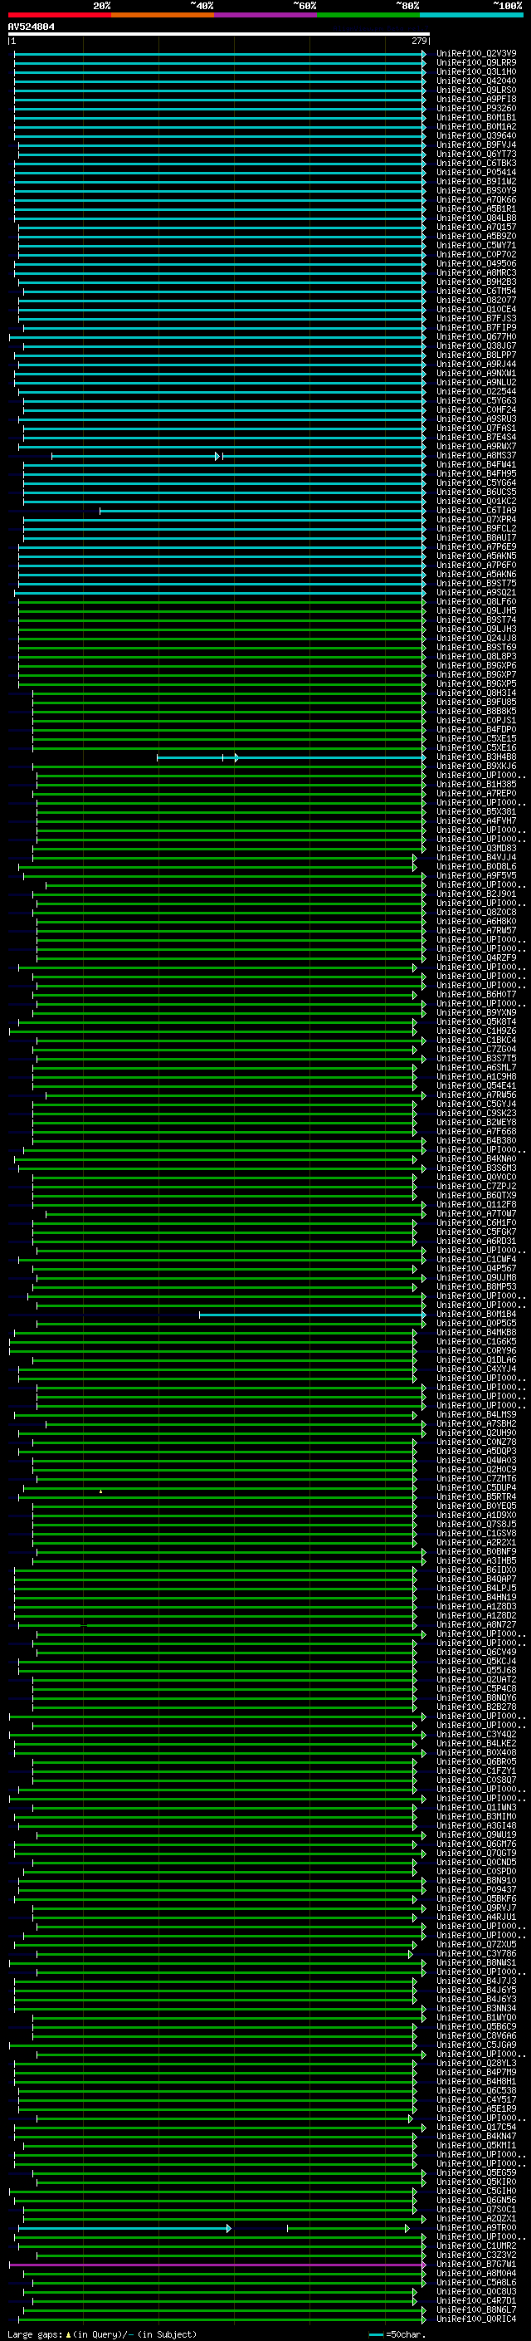Select hit label UniRef100_Q84LB8
Image resolution: width=531 pixels, height=2341 pixels.
pos(476,218)
